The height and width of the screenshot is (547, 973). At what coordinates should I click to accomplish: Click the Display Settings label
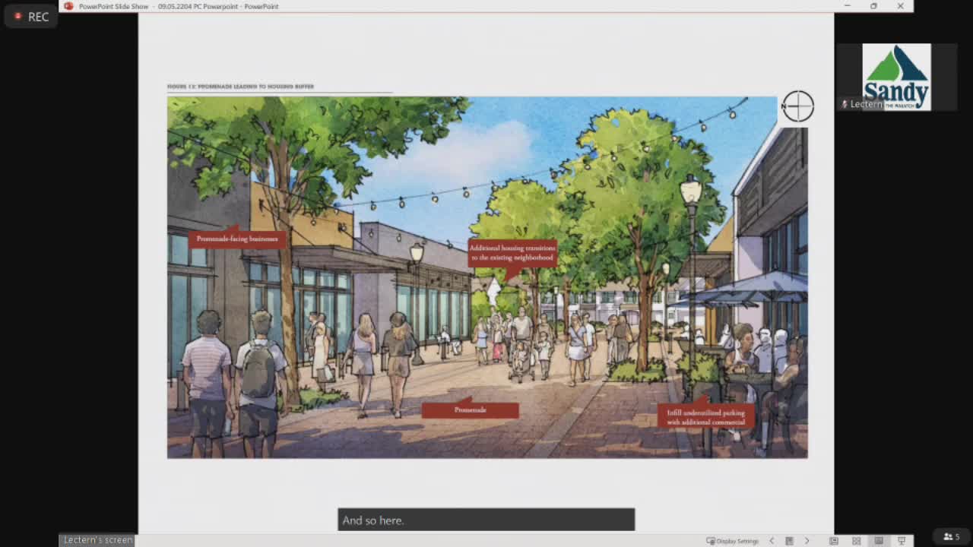[735, 540]
